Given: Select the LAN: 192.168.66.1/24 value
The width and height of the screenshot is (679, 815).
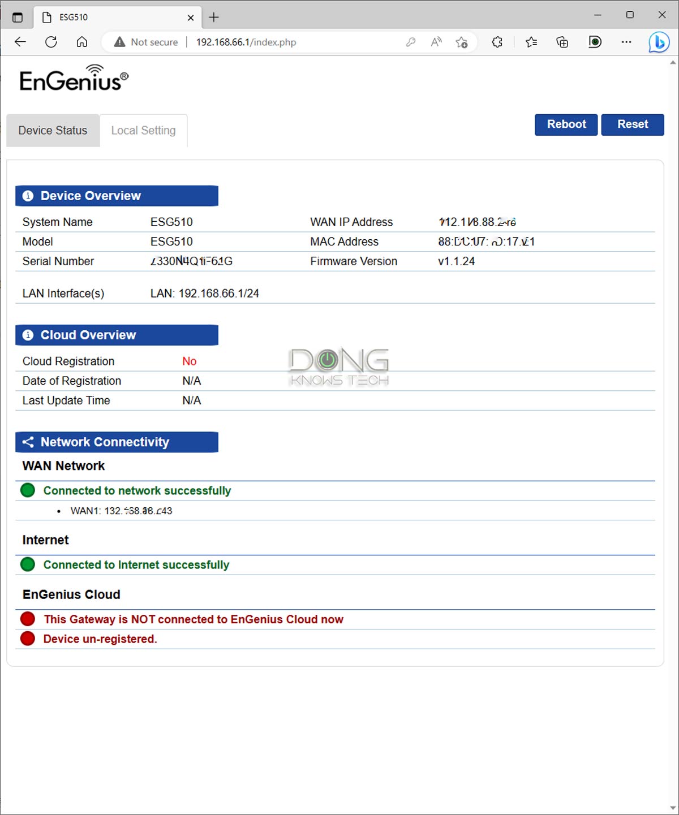Looking at the screenshot, I should coord(205,294).
